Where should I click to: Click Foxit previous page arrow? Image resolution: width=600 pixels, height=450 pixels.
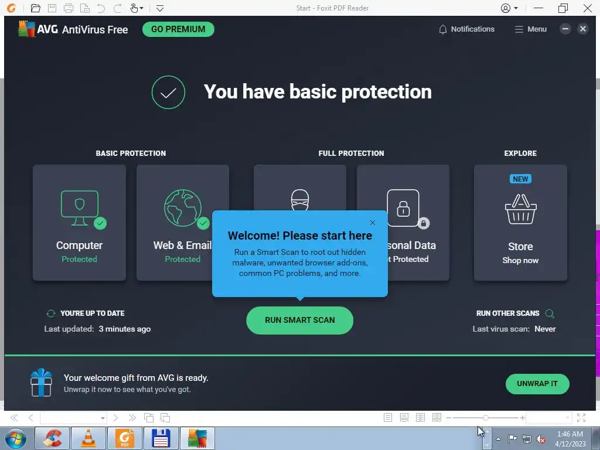(31, 418)
